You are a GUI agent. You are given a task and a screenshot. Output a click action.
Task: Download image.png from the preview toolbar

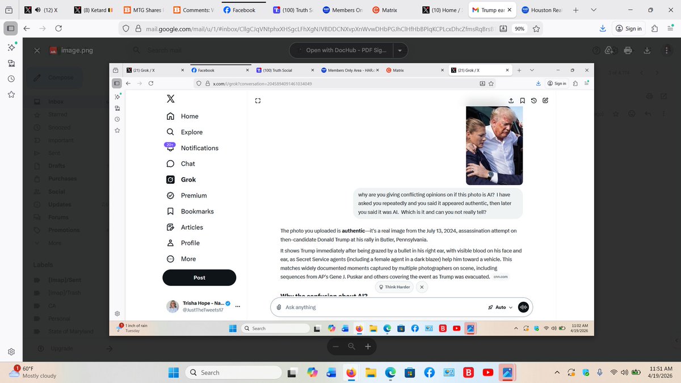647,50
